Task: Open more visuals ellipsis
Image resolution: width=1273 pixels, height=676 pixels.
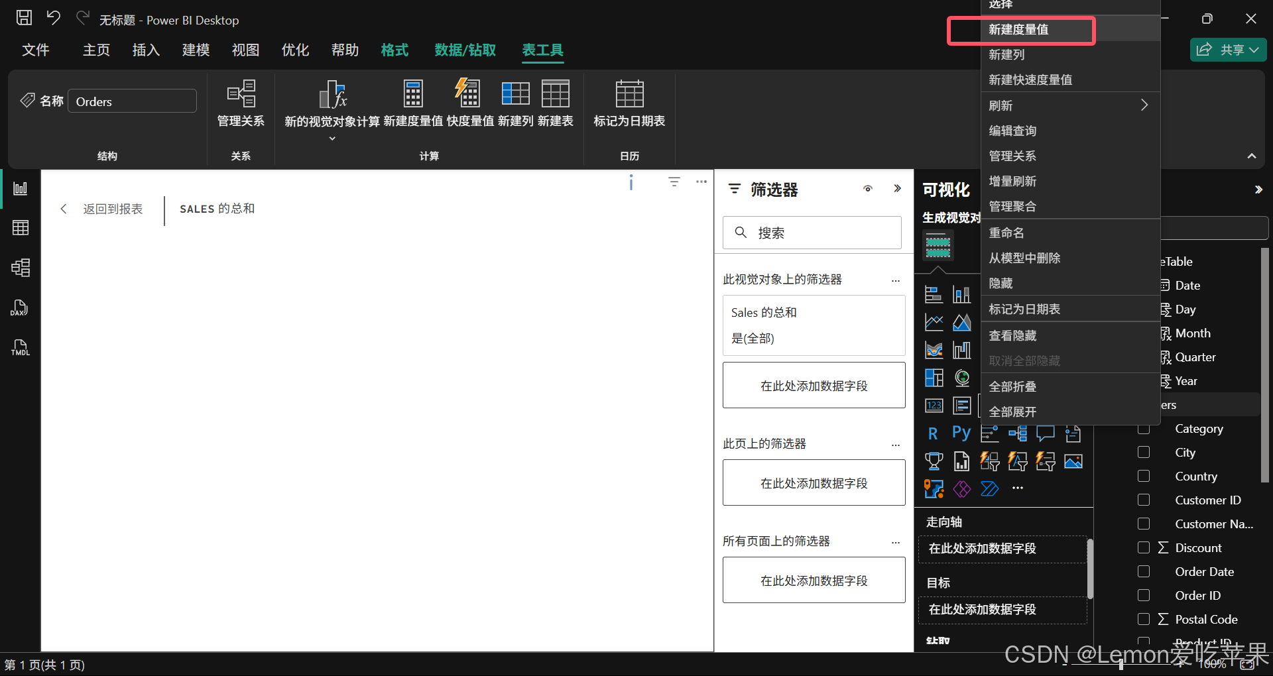Action: pos(1017,488)
